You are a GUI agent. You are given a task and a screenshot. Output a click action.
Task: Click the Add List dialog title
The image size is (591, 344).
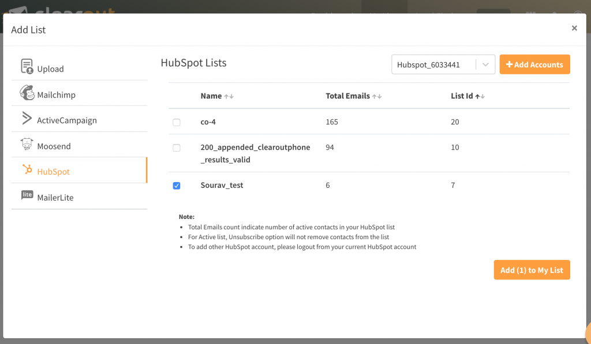tap(28, 30)
